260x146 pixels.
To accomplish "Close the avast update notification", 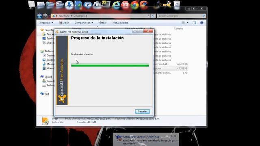I will coord(175,136).
